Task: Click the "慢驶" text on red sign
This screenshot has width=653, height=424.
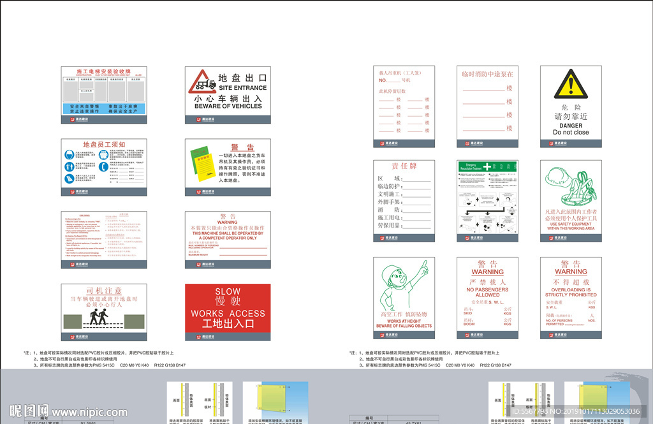Action: tap(228, 302)
